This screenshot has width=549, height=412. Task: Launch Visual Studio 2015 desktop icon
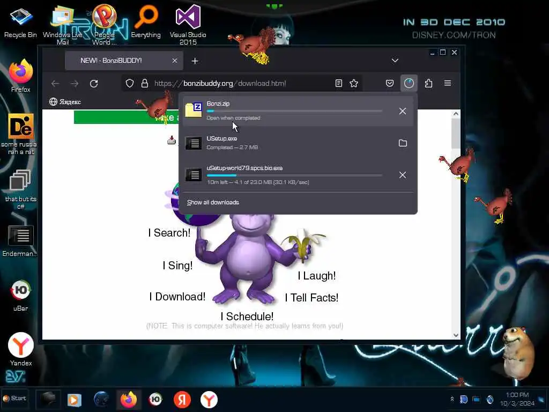188,25
